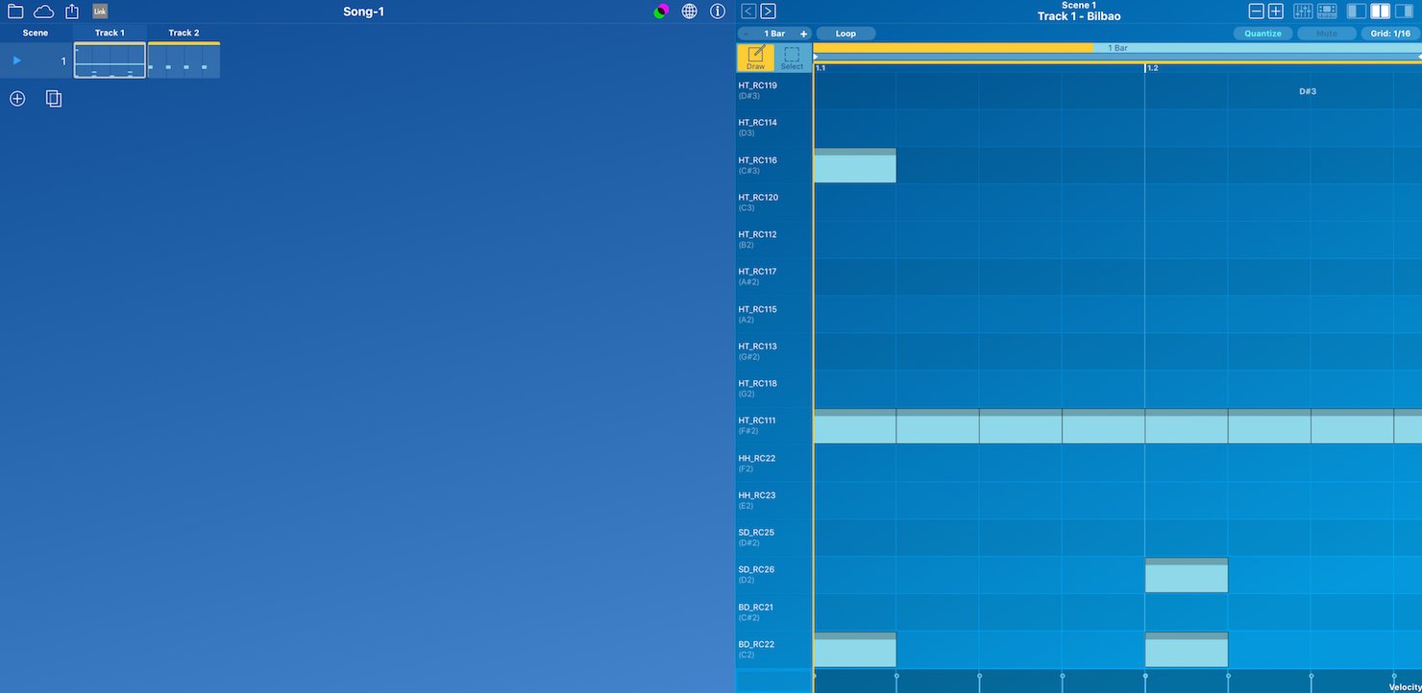Screen dimensions: 1422x693
Task: Toggle the Loop button
Action: click(x=846, y=34)
